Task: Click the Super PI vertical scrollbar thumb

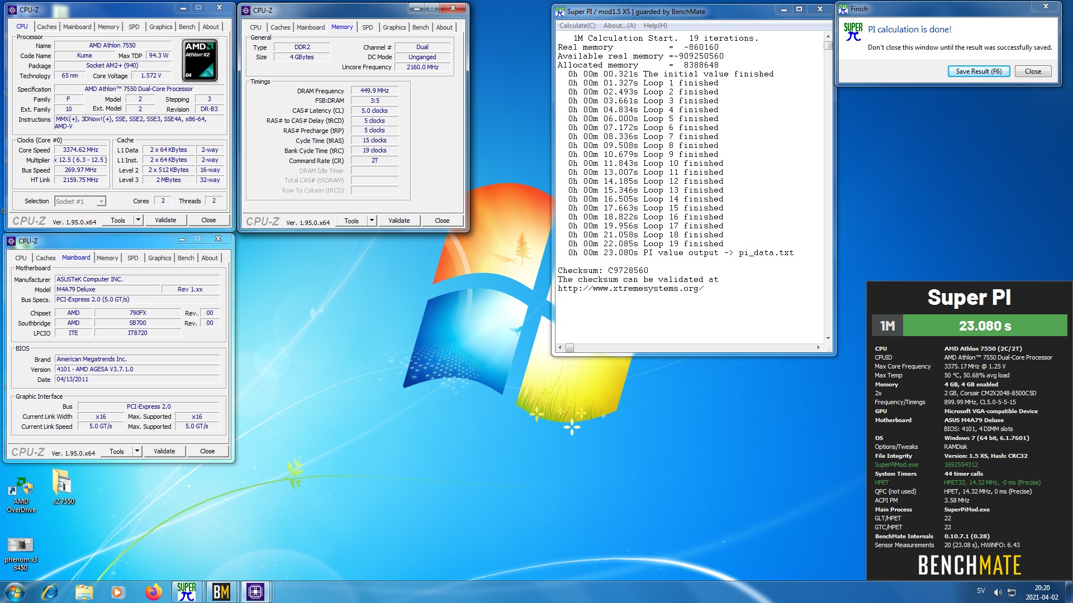Action: point(828,46)
